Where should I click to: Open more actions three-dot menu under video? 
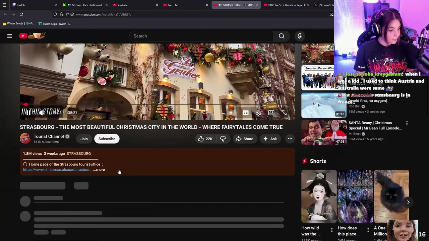tap(290, 139)
